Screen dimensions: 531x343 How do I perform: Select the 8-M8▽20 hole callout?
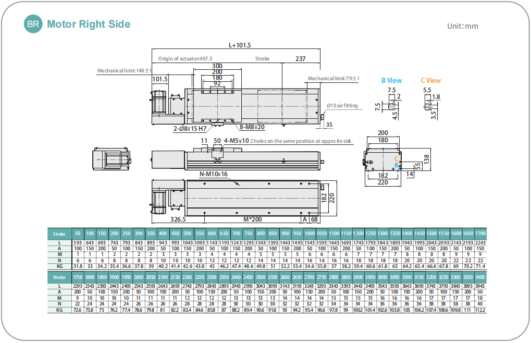point(252,127)
